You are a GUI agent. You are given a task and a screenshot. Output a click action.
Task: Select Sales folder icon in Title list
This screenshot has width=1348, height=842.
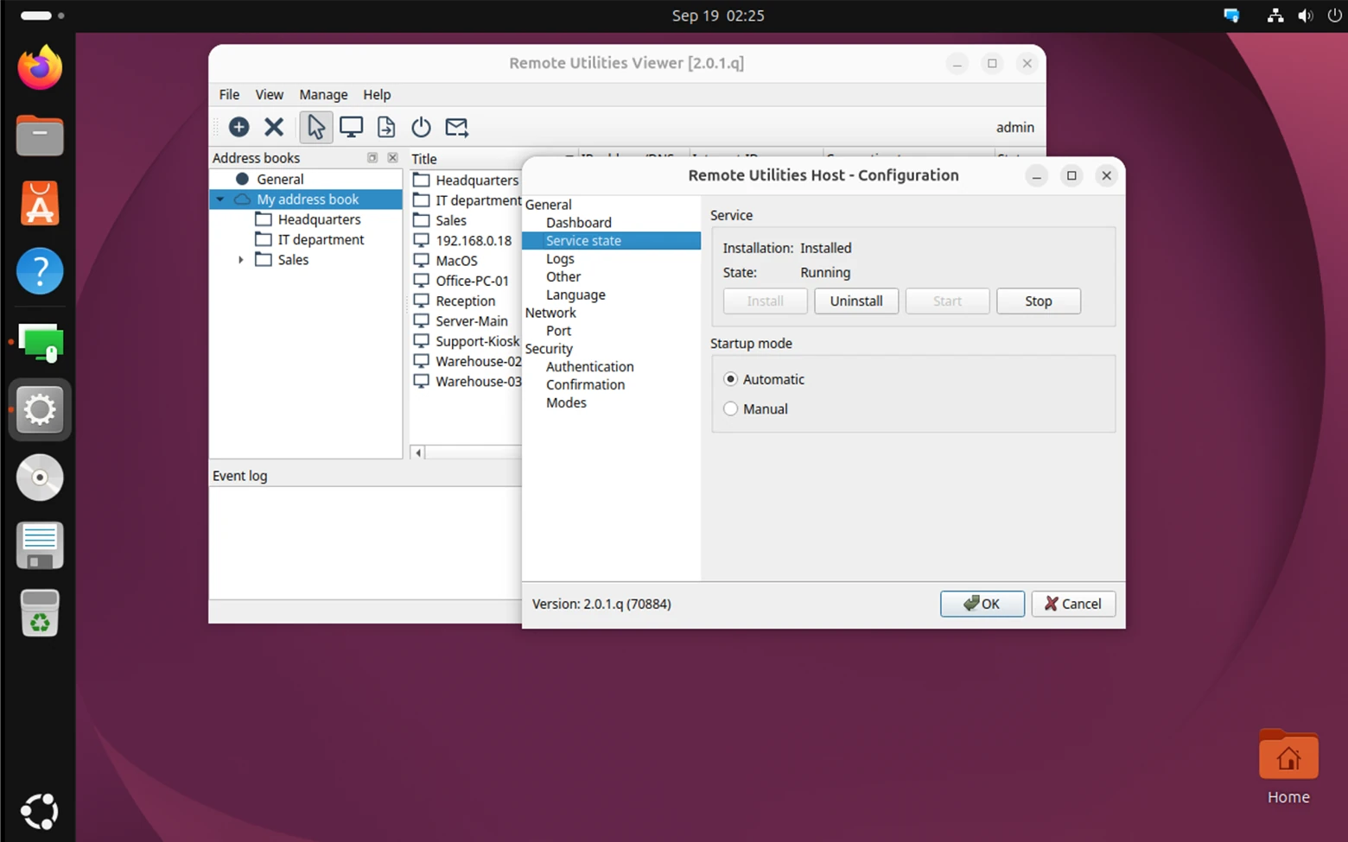point(421,220)
